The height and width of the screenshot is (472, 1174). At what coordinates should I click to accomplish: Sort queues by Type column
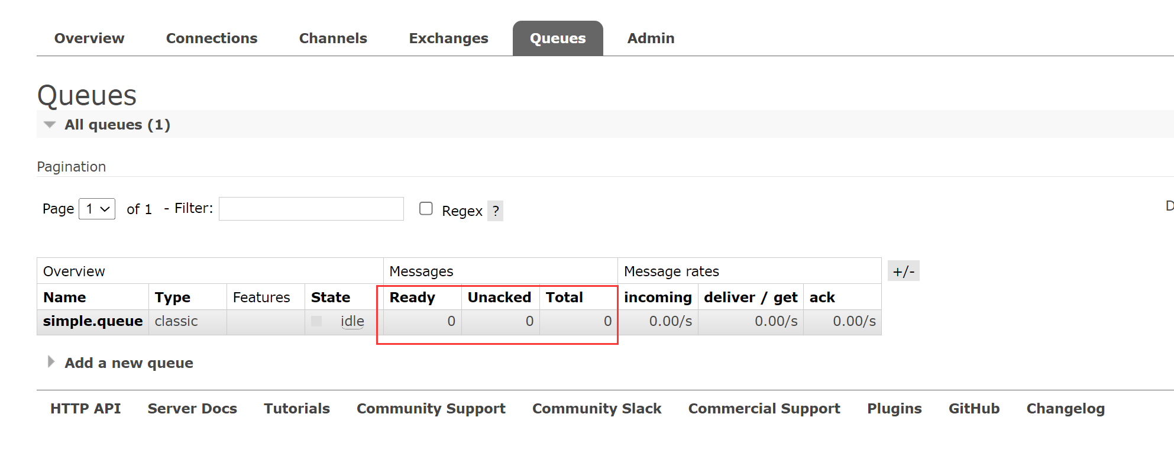173,298
